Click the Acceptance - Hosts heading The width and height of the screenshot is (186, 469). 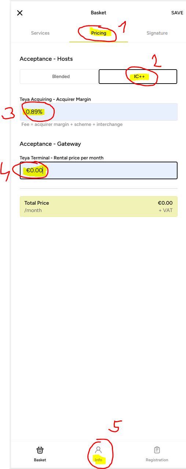click(46, 59)
